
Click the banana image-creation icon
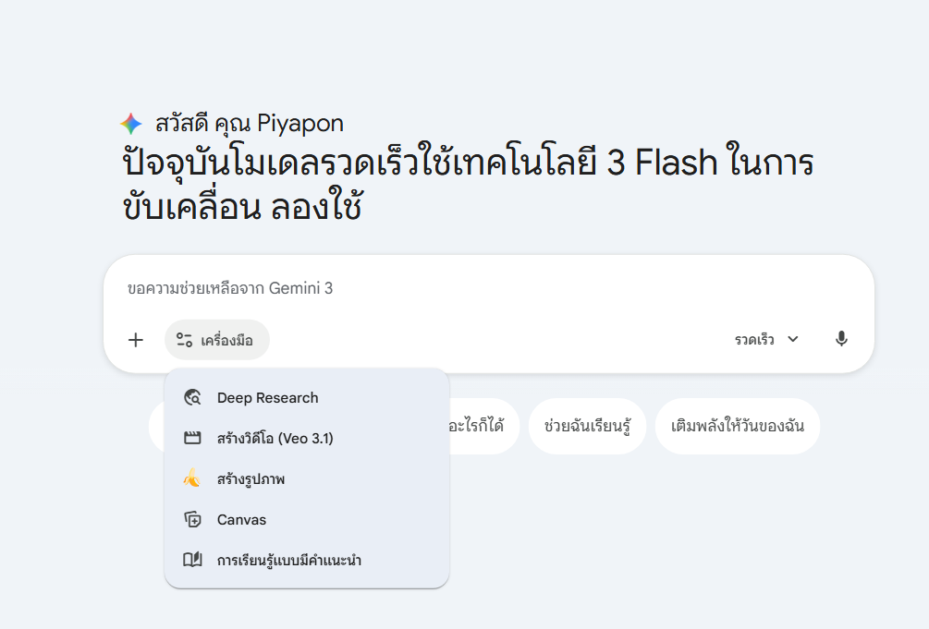coord(191,478)
